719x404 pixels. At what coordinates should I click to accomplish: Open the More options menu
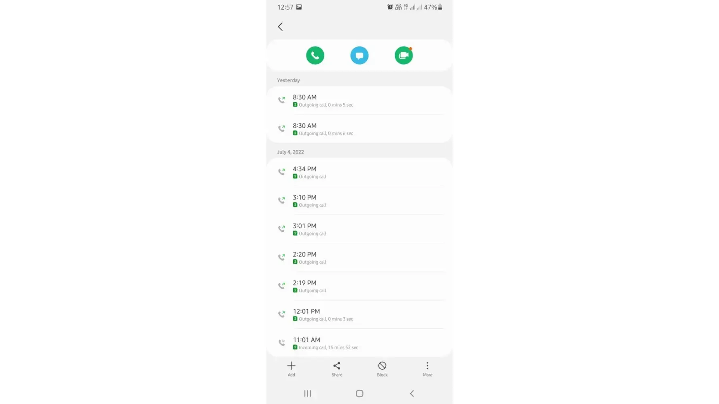point(427,369)
